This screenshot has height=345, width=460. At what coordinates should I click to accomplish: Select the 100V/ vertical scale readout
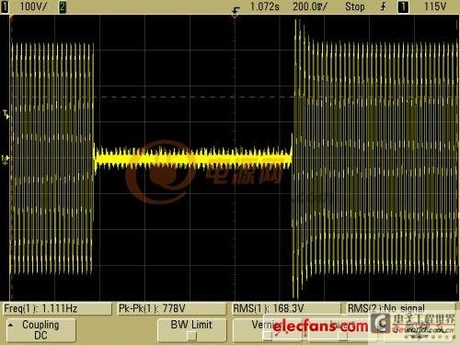pyautogui.click(x=33, y=6)
